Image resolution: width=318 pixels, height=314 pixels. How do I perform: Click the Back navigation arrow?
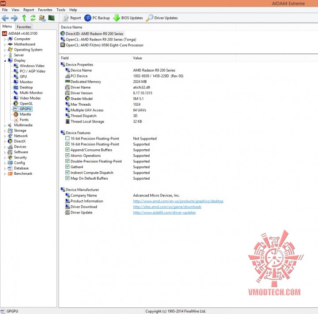tap(5, 18)
